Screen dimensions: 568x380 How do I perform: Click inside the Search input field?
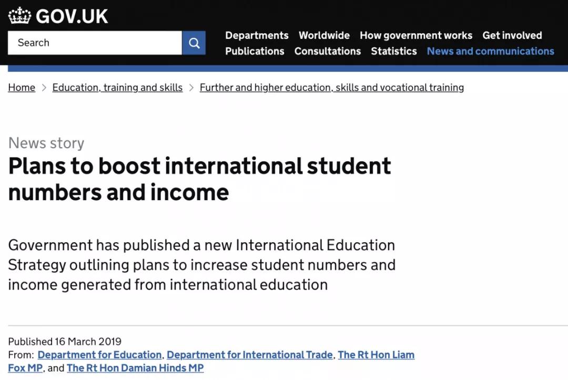[95, 43]
